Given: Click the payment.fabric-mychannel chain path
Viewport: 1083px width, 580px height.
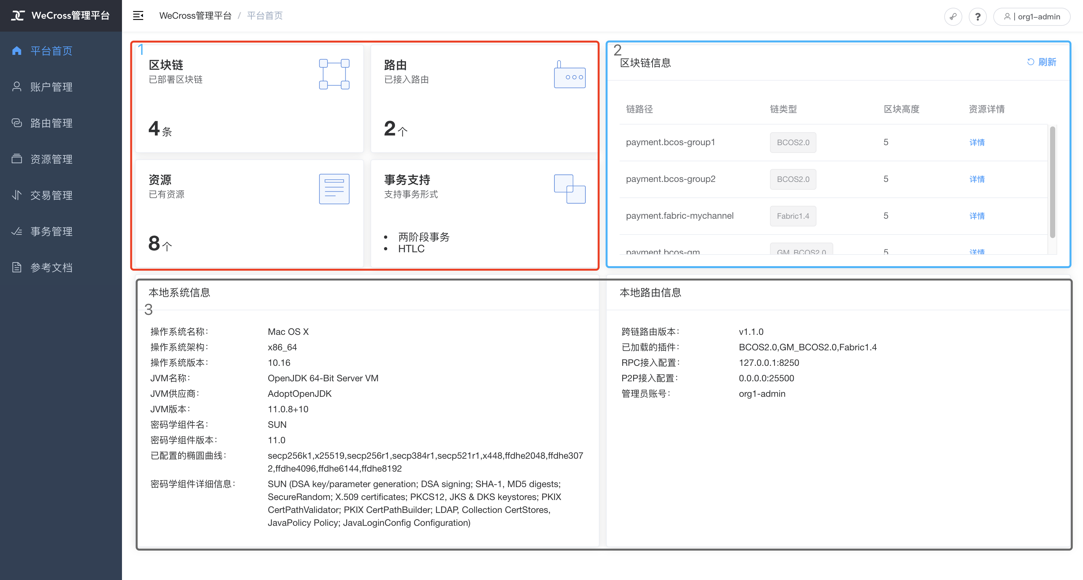Looking at the screenshot, I should [679, 216].
